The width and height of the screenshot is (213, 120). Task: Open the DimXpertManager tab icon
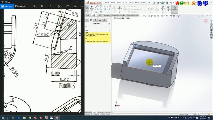click(x=100, y=20)
